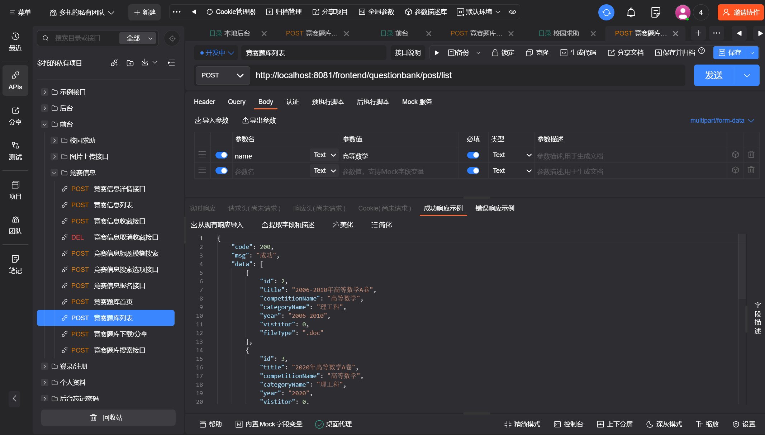Delete the name parameter row with the trash icon
This screenshot has width=765, height=435.
[x=751, y=155]
